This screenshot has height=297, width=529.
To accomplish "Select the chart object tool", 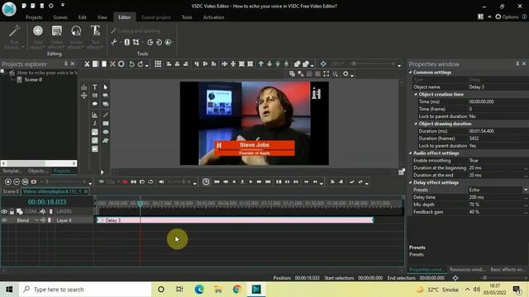I will point(95,115).
